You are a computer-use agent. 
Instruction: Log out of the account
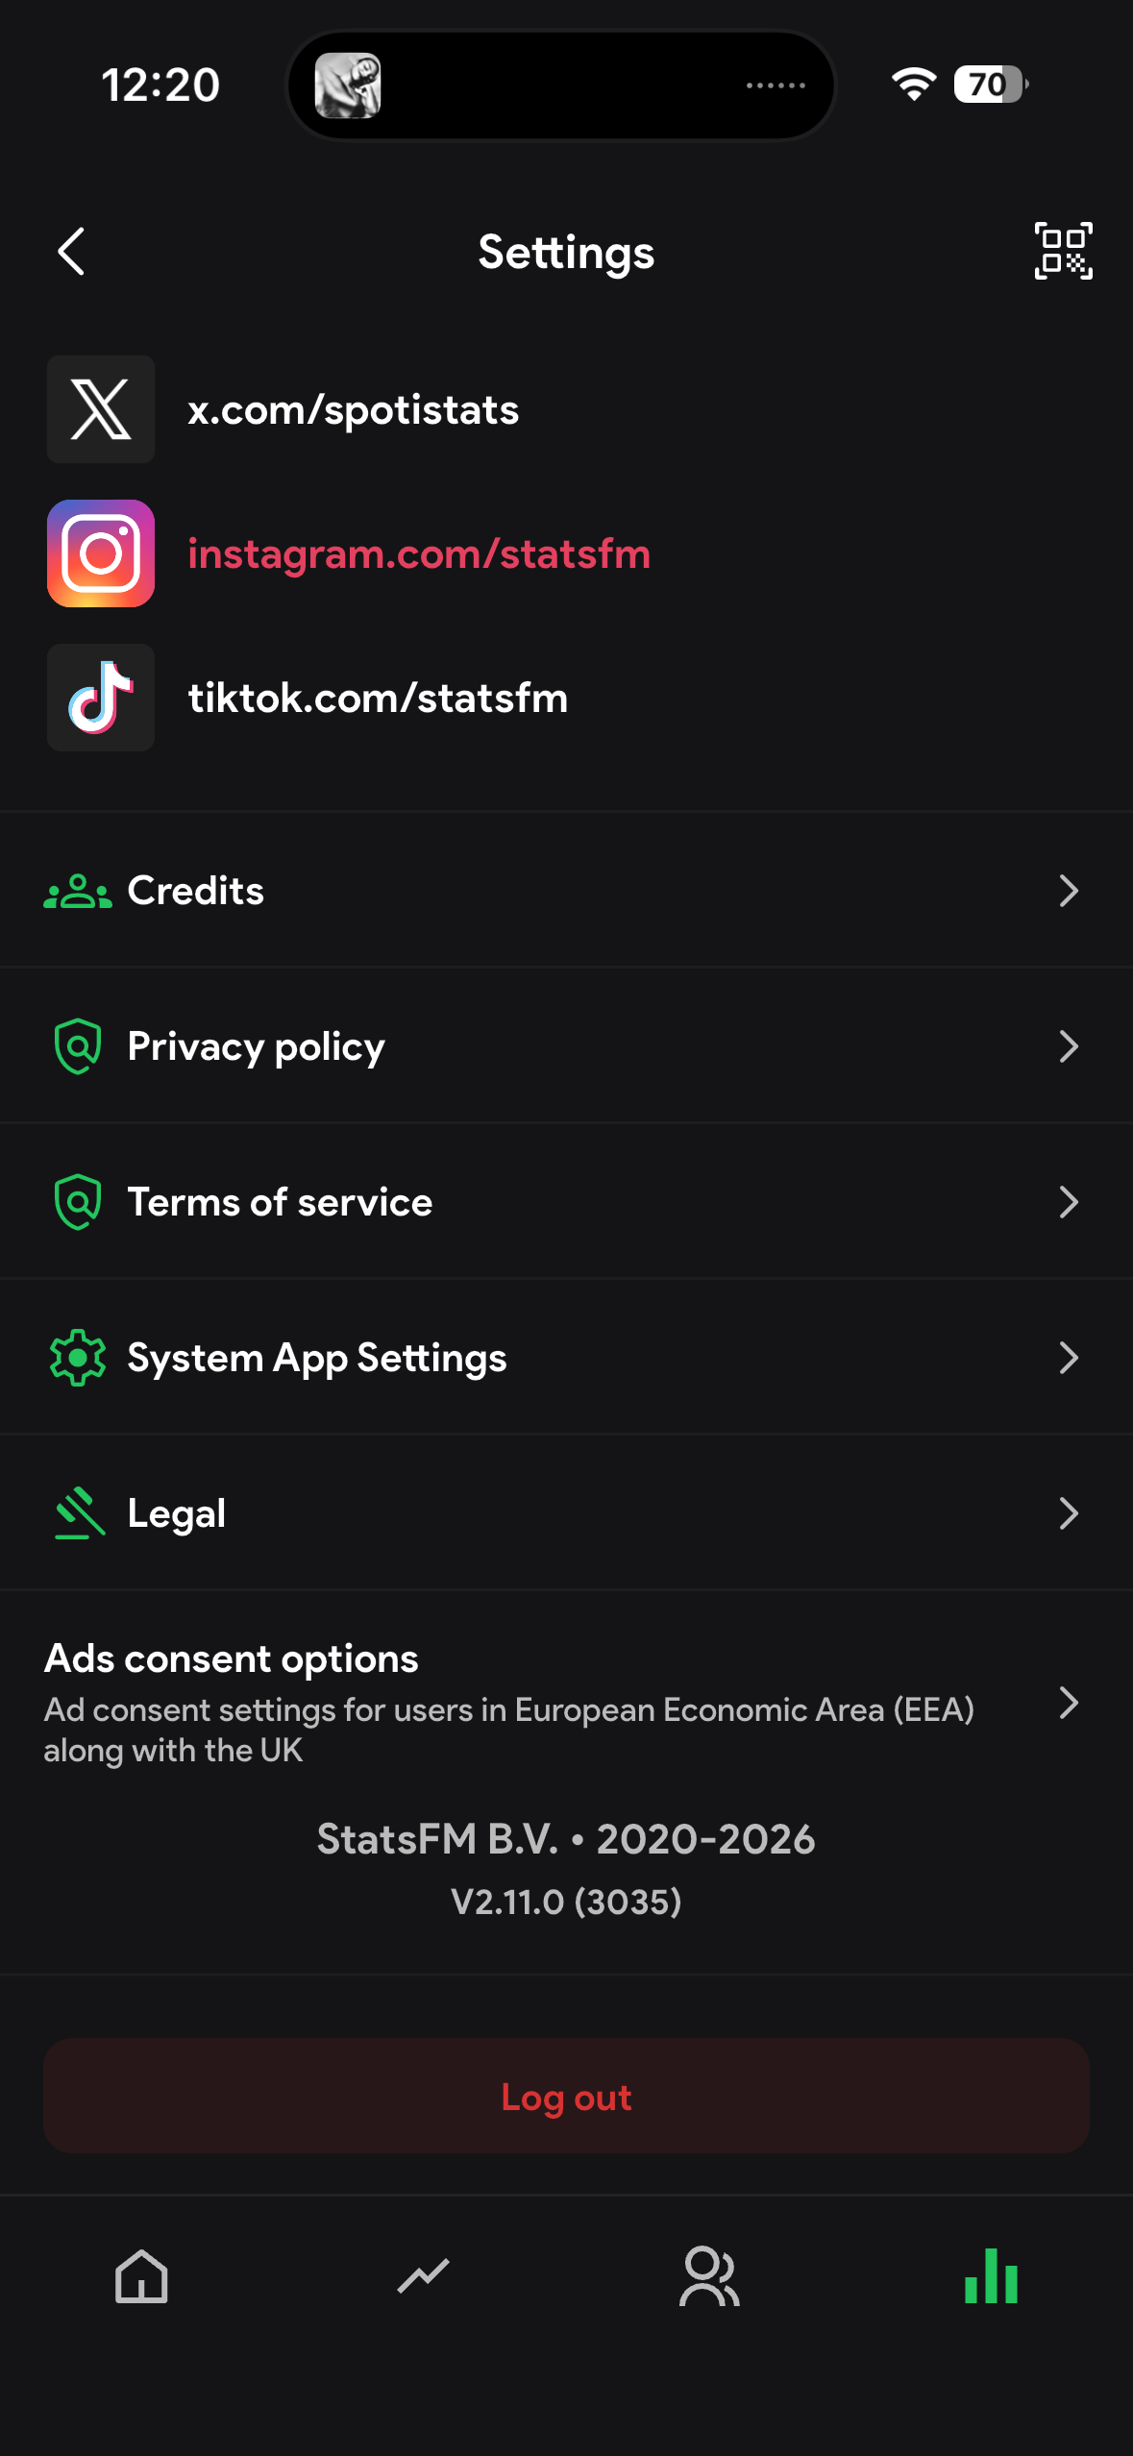(x=566, y=2097)
